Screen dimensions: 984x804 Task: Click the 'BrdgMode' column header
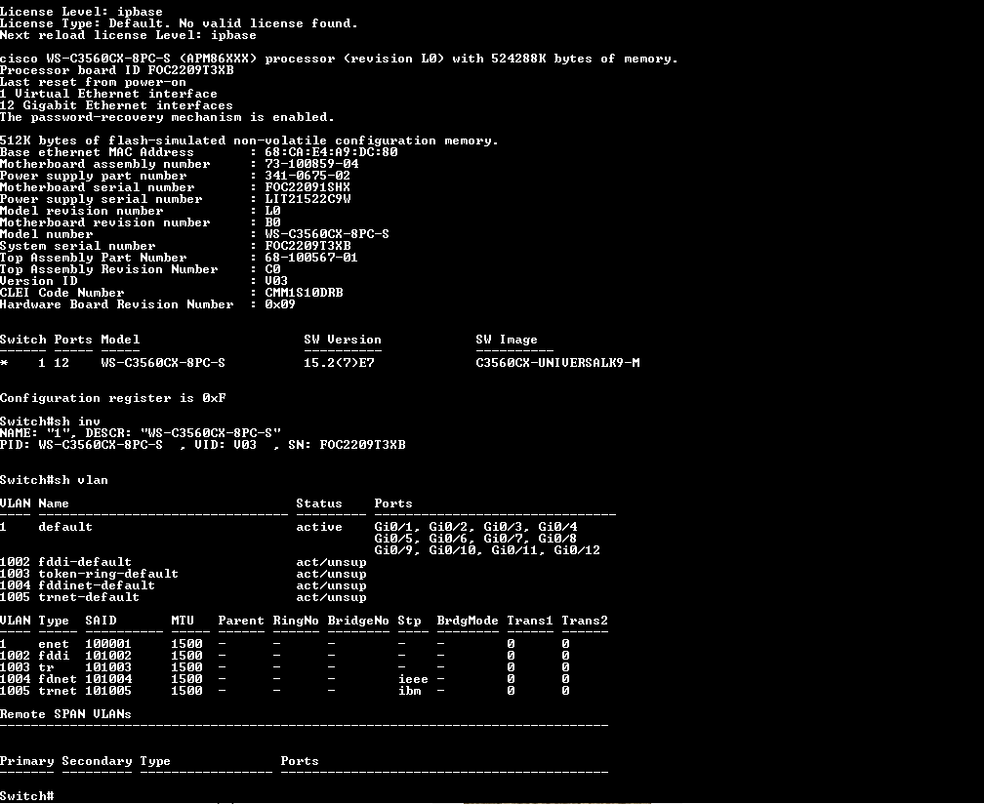click(x=468, y=621)
